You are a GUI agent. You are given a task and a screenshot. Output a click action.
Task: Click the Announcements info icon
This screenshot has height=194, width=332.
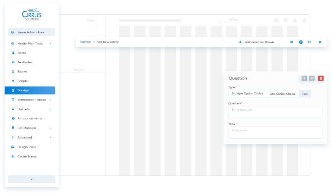tap(13, 118)
